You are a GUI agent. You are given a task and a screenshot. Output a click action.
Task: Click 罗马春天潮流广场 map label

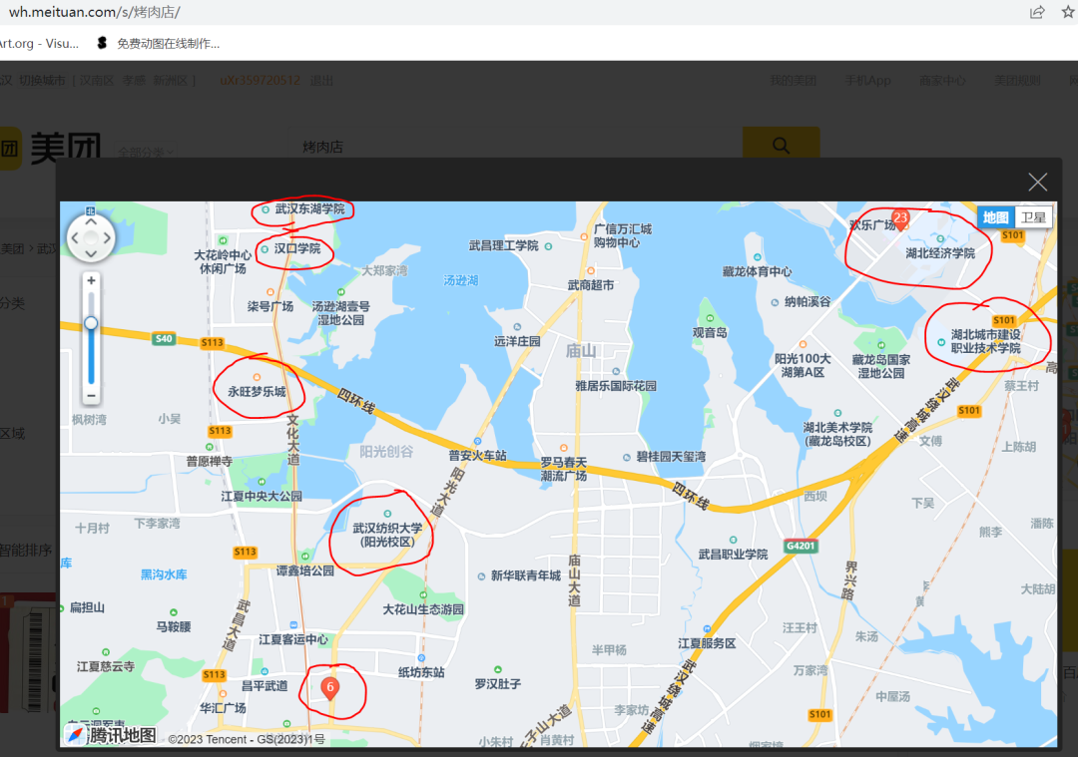564,469
